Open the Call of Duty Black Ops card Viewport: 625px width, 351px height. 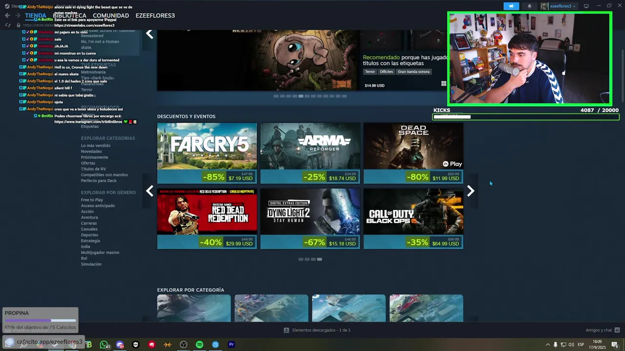(413, 218)
